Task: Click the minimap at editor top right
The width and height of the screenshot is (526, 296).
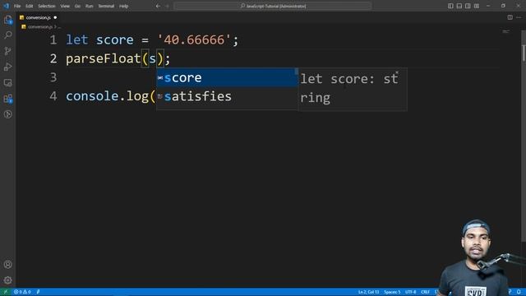Action: 506,31
